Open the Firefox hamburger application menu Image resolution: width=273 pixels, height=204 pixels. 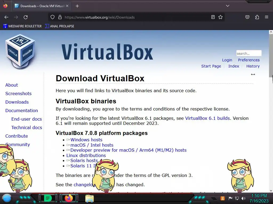266,17
